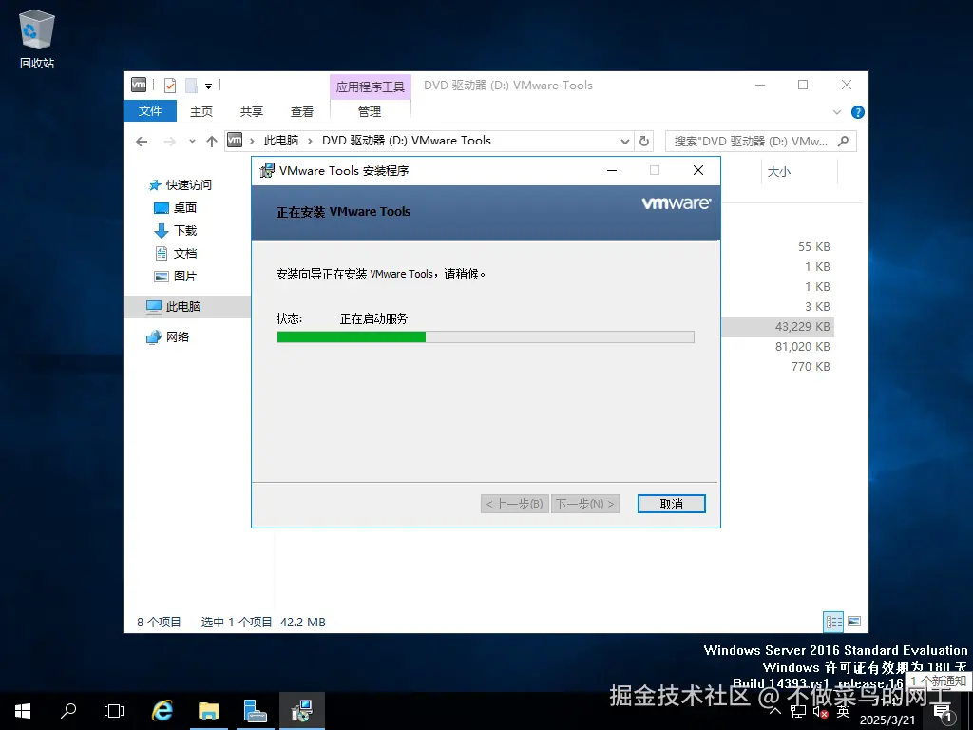Go up one folder level
Image resolution: width=973 pixels, height=730 pixels.
point(212,142)
